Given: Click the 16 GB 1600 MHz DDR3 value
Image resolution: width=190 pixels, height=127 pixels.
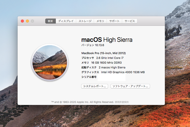Looking at the screenshot, I should pos(106,63).
